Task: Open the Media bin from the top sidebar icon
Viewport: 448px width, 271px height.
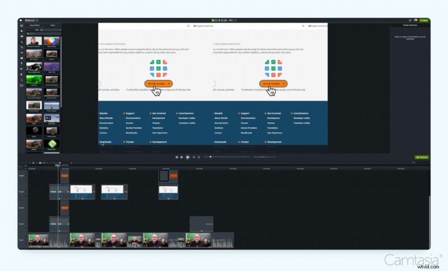Action: [x=22, y=26]
